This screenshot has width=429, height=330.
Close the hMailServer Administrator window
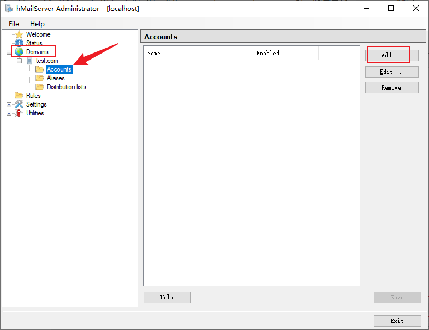416,9
